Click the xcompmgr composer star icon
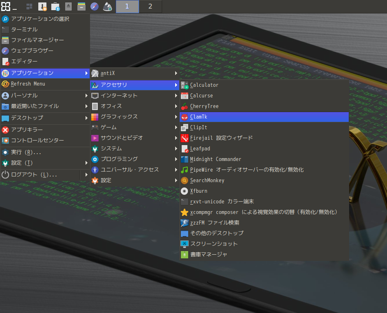Image resolution: width=387 pixels, height=313 pixels. tap(185, 212)
